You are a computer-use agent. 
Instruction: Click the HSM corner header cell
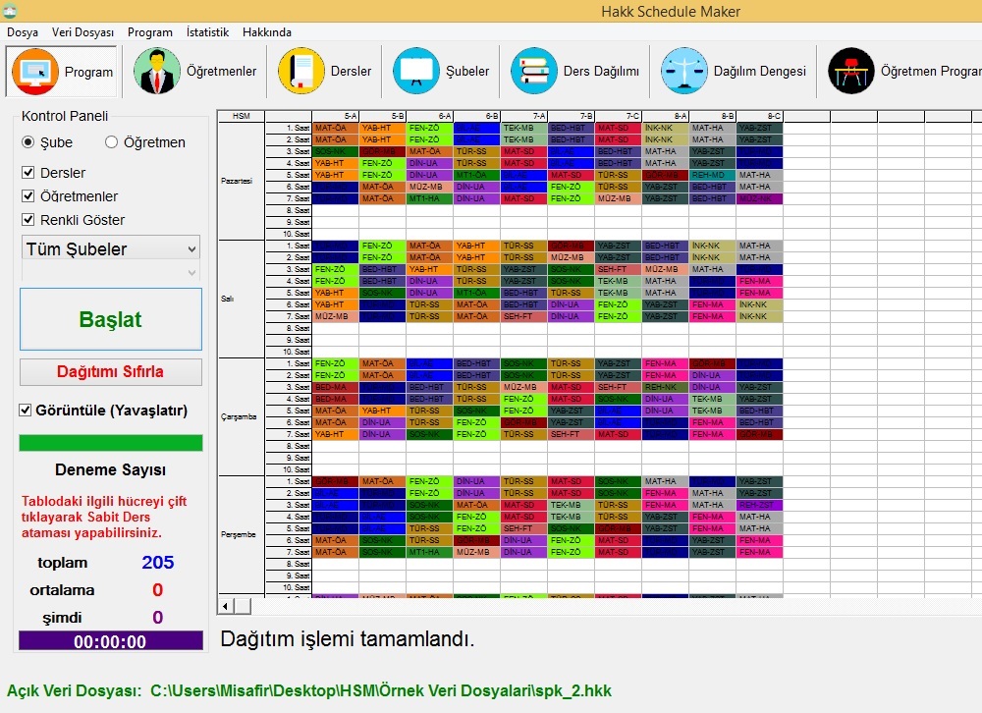pyautogui.click(x=242, y=116)
